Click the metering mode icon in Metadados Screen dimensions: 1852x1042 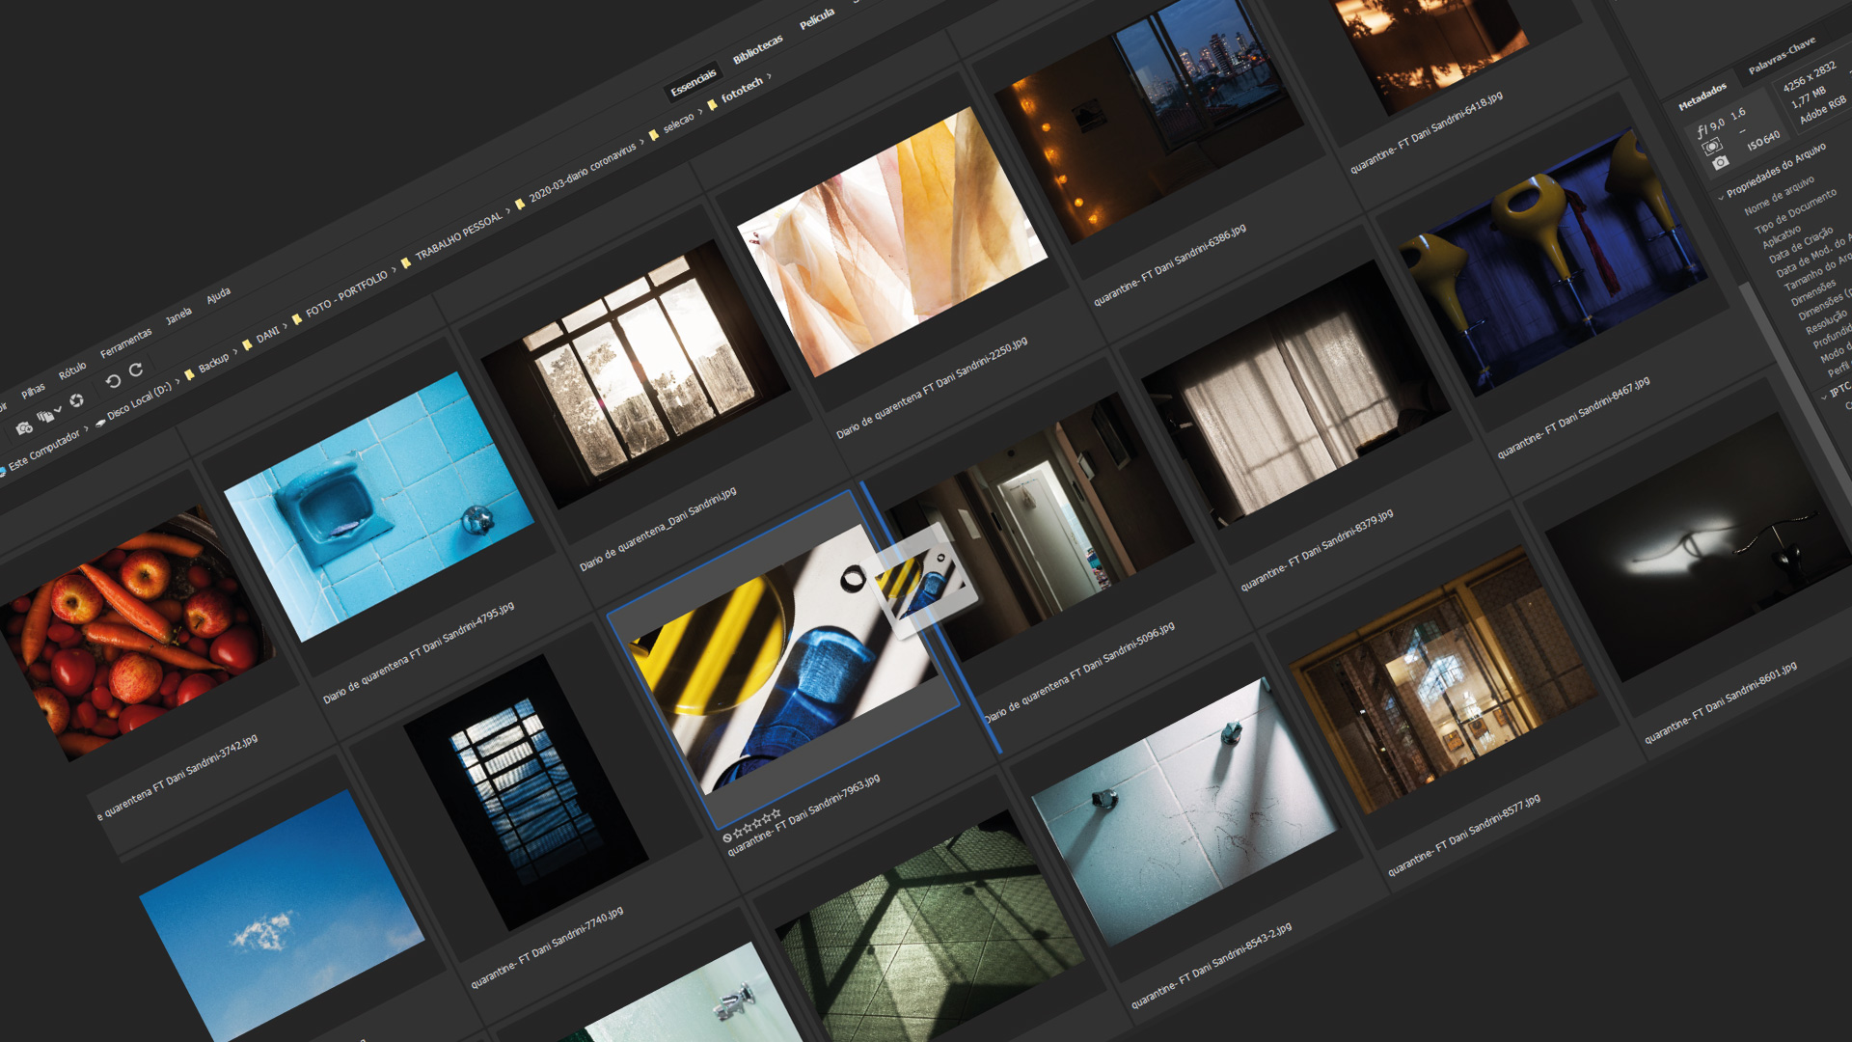tap(1712, 147)
